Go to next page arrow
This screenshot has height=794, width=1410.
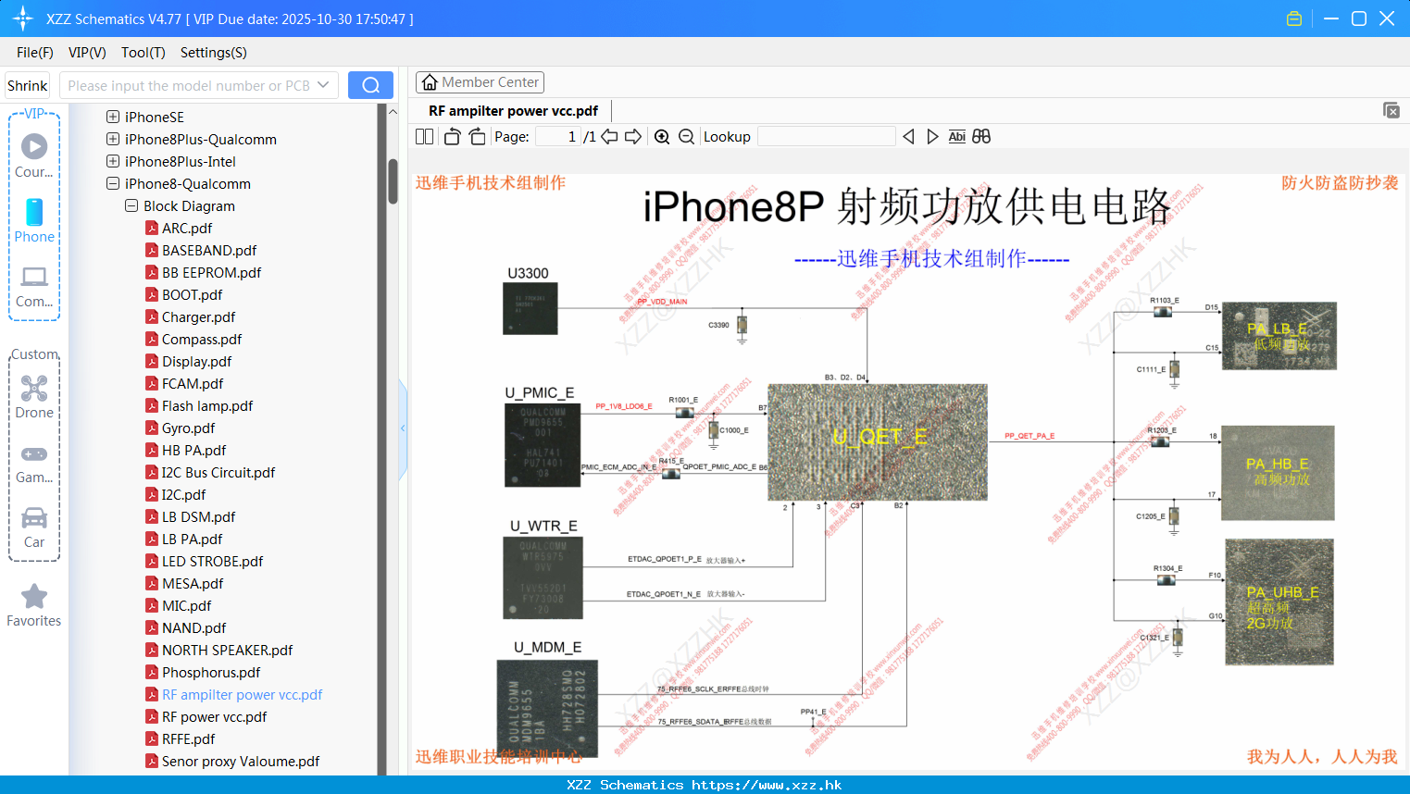pos(633,136)
